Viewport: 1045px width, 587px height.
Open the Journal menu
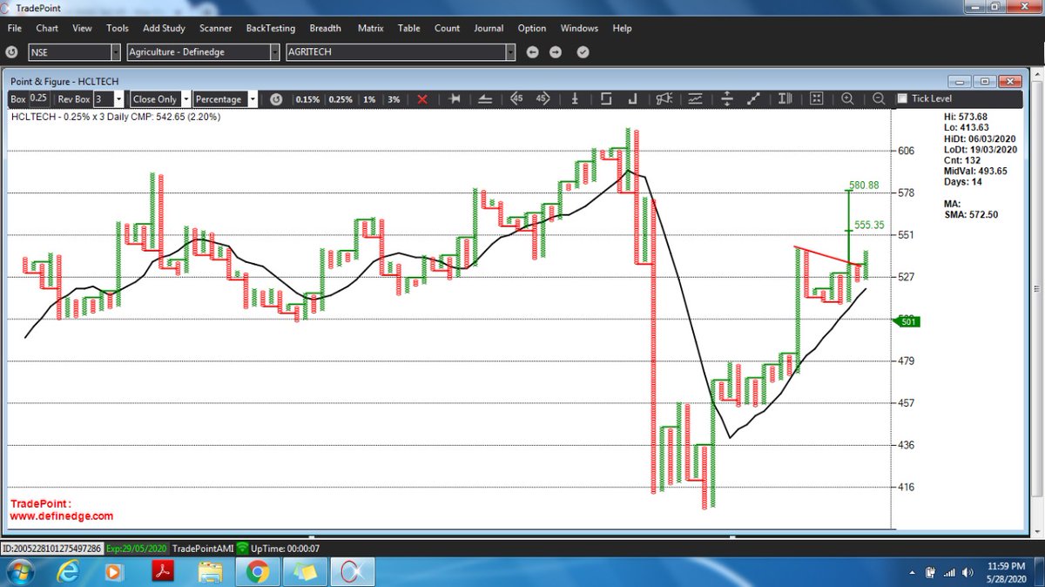coord(489,28)
